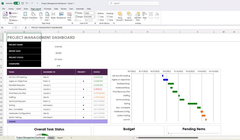The image size is (240, 140).
Task: Open the File menu
Action: (x=4, y=9)
